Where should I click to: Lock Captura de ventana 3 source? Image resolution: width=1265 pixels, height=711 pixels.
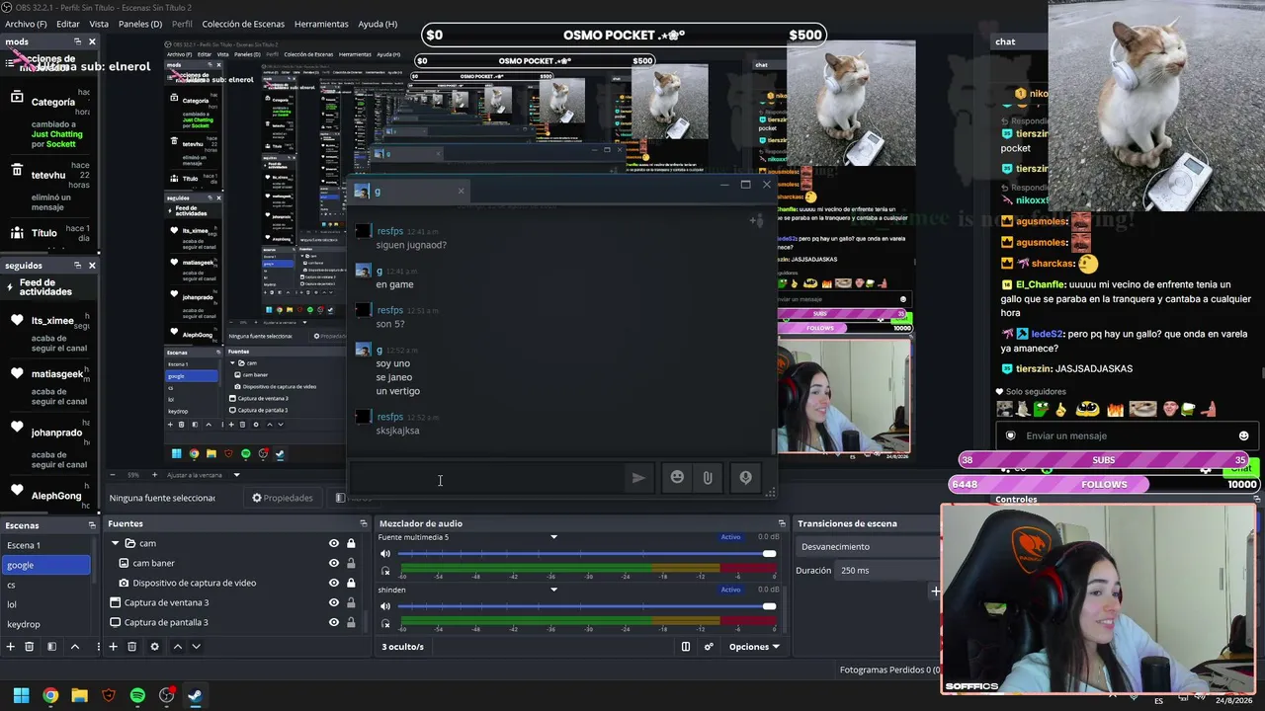coord(351,602)
